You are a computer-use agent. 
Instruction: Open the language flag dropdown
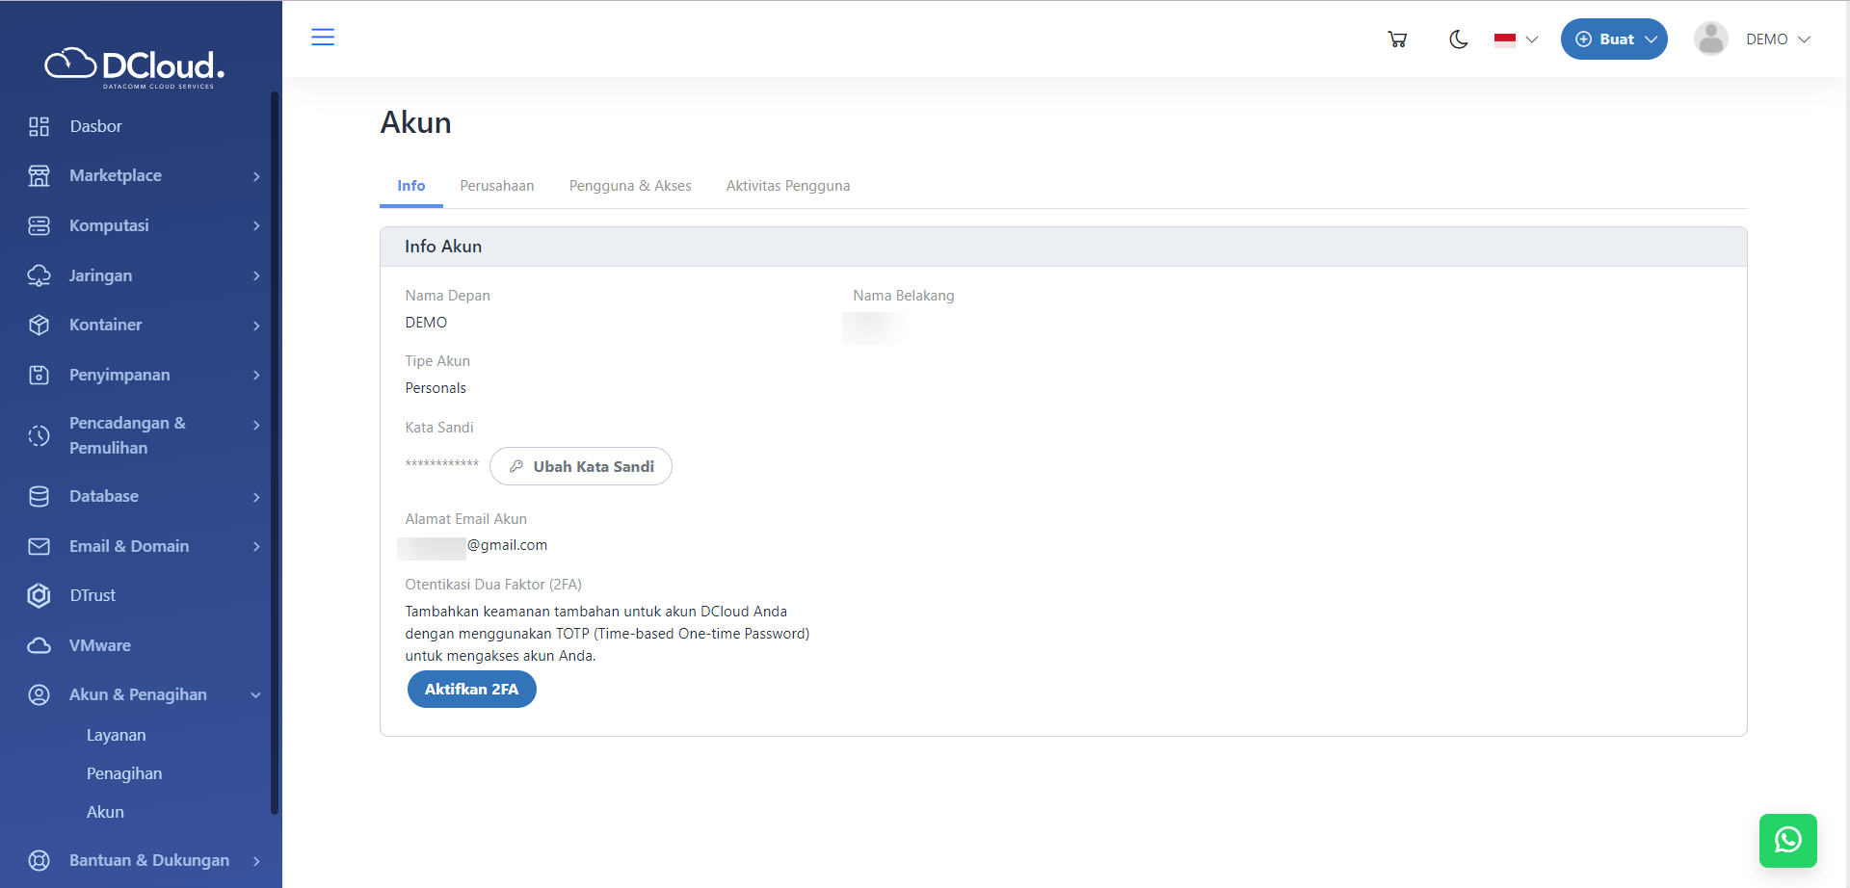[1516, 39]
